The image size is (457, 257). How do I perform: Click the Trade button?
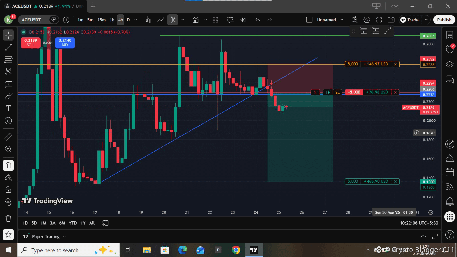(410, 20)
